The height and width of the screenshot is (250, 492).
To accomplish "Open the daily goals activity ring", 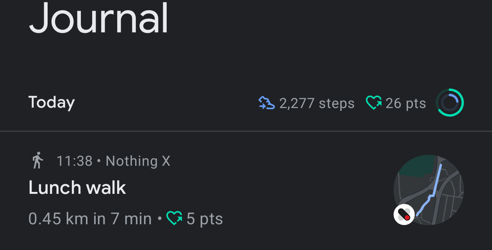I will point(449,103).
